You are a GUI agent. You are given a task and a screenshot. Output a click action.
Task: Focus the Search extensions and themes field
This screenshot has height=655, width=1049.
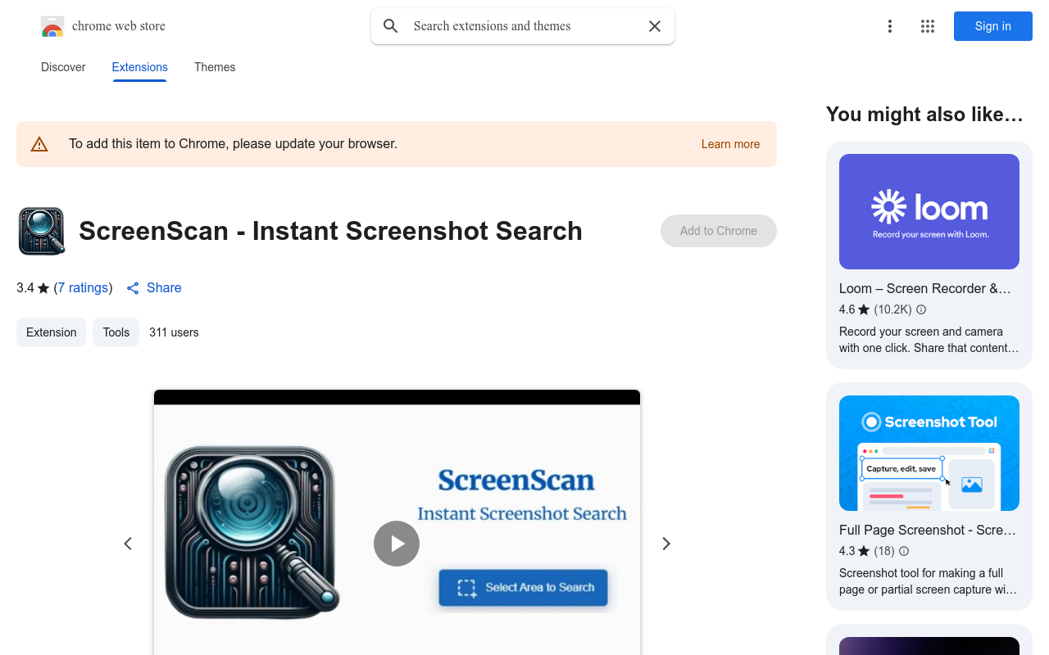tap(523, 26)
